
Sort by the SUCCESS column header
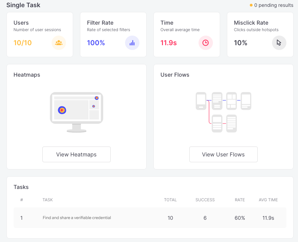click(x=205, y=200)
